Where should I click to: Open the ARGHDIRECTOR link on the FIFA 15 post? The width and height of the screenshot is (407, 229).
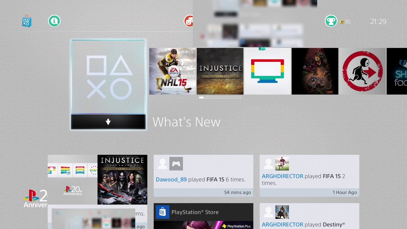click(x=282, y=176)
